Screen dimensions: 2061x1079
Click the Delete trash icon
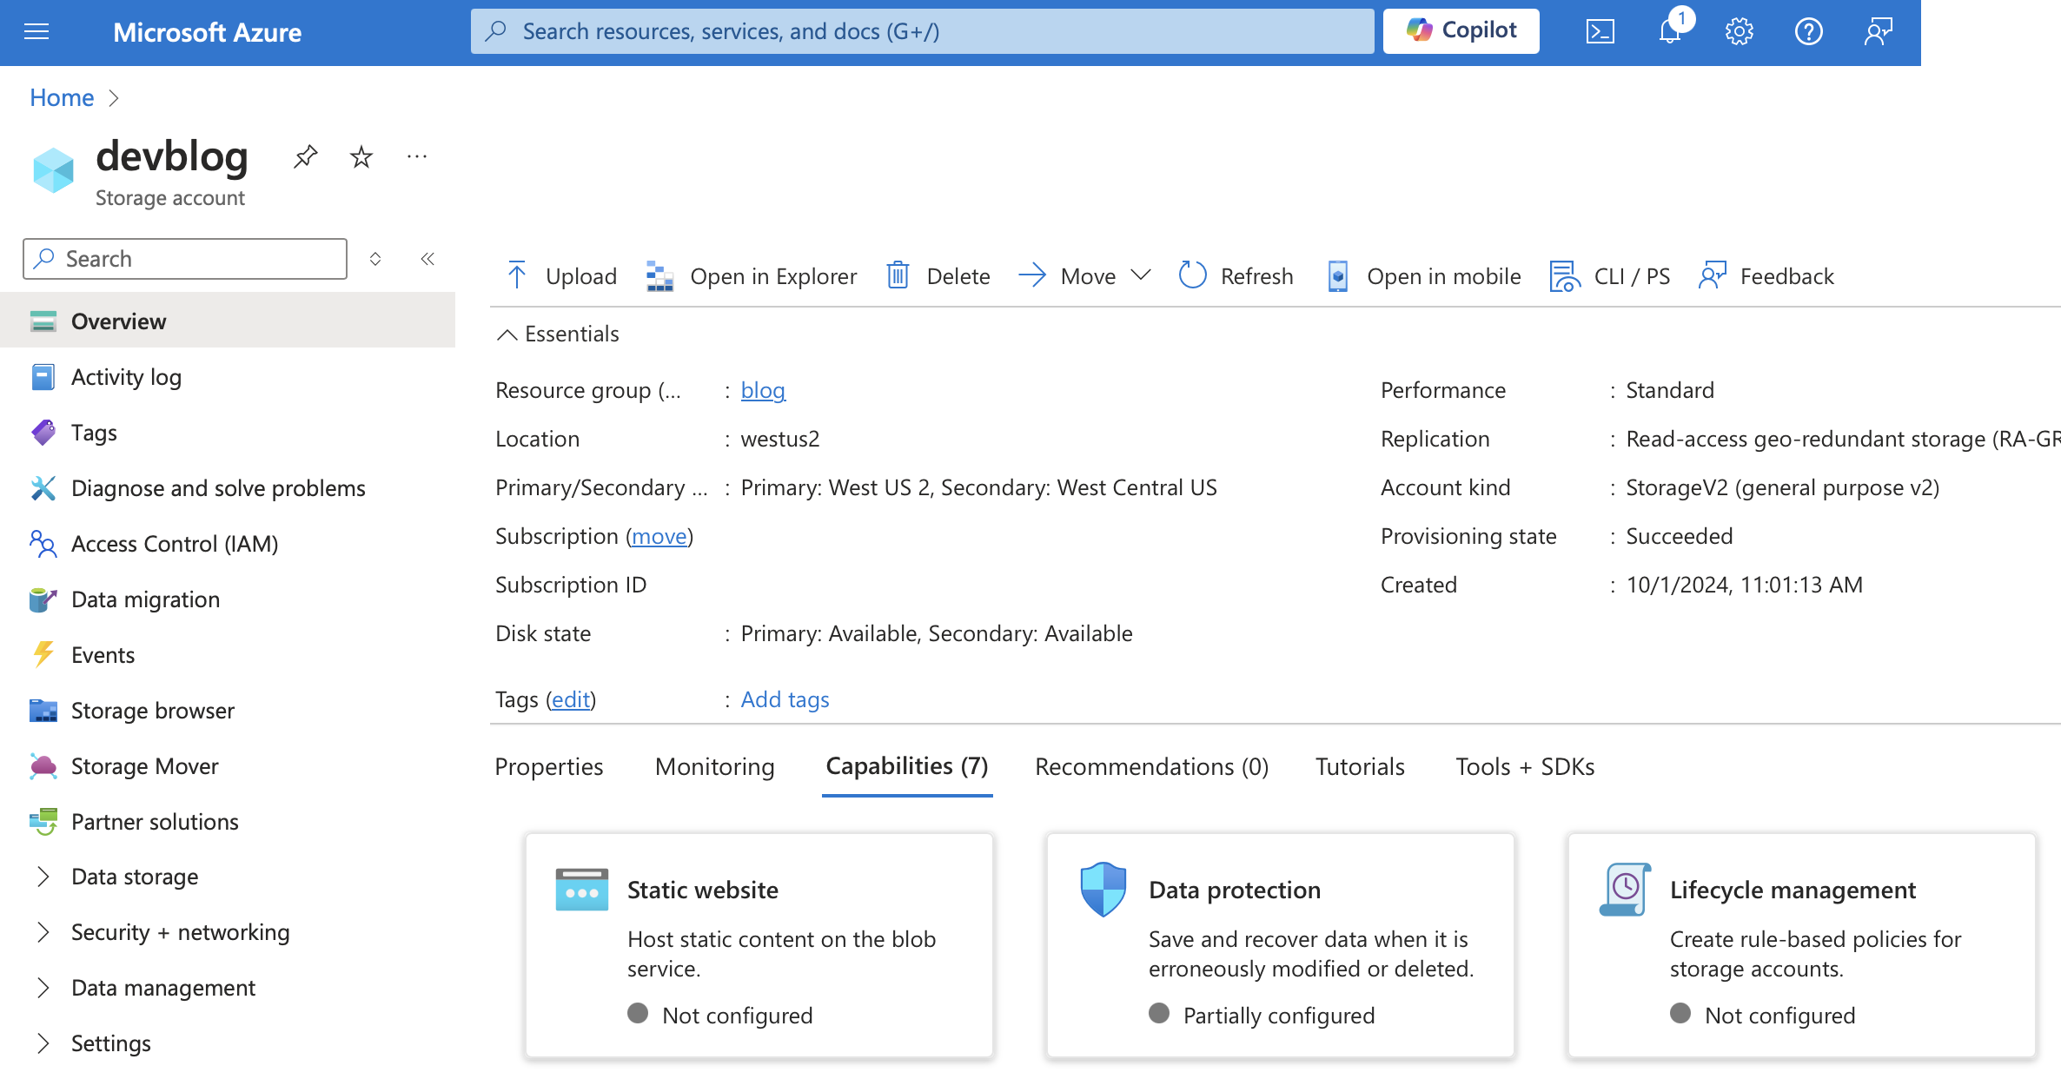(898, 275)
